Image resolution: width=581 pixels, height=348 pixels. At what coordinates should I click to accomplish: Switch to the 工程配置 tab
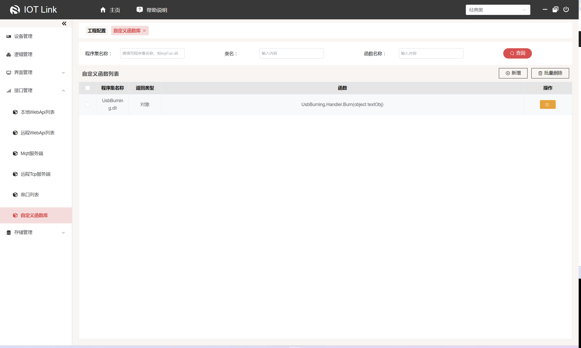[x=97, y=31]
